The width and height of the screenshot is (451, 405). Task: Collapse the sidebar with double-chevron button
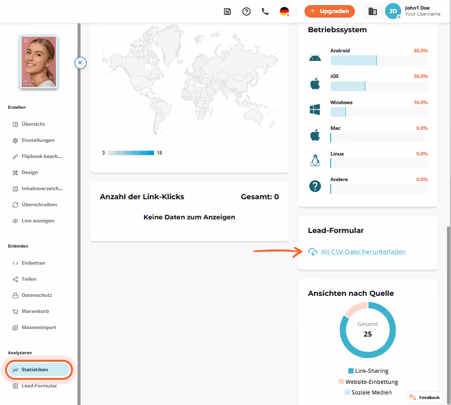[80, 63]
